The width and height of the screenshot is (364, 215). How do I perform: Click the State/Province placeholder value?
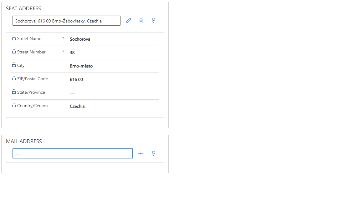72,93
